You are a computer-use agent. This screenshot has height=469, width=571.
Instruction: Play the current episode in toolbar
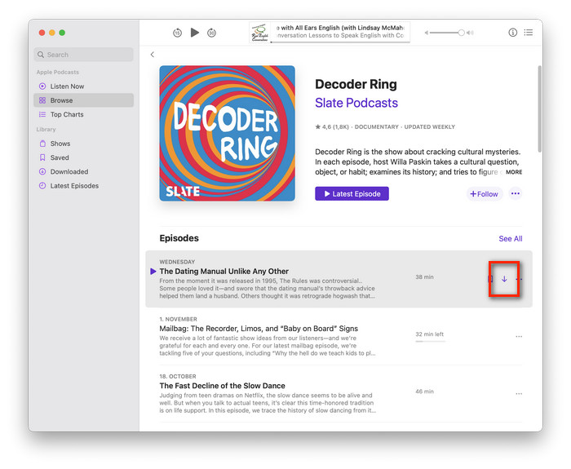tap(195, 33)
